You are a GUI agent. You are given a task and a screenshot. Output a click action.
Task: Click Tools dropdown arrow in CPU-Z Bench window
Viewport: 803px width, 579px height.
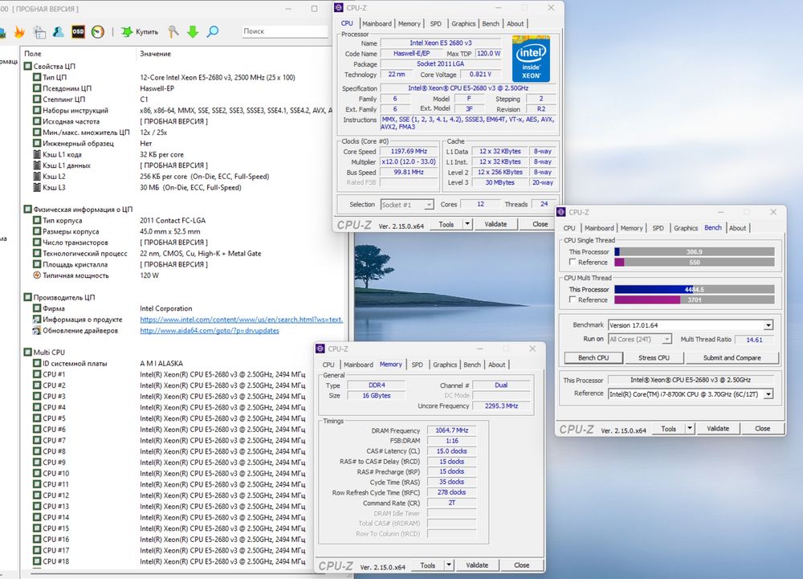(x=690, y=429)
